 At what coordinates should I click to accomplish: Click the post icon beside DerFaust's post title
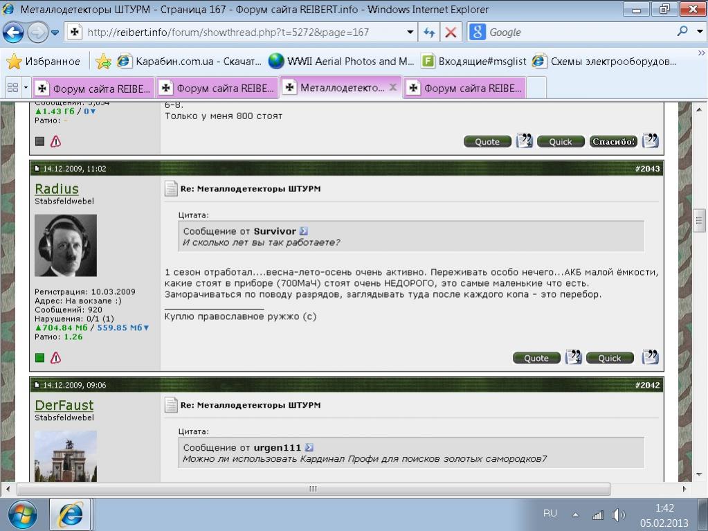click(x=171, y=404)
